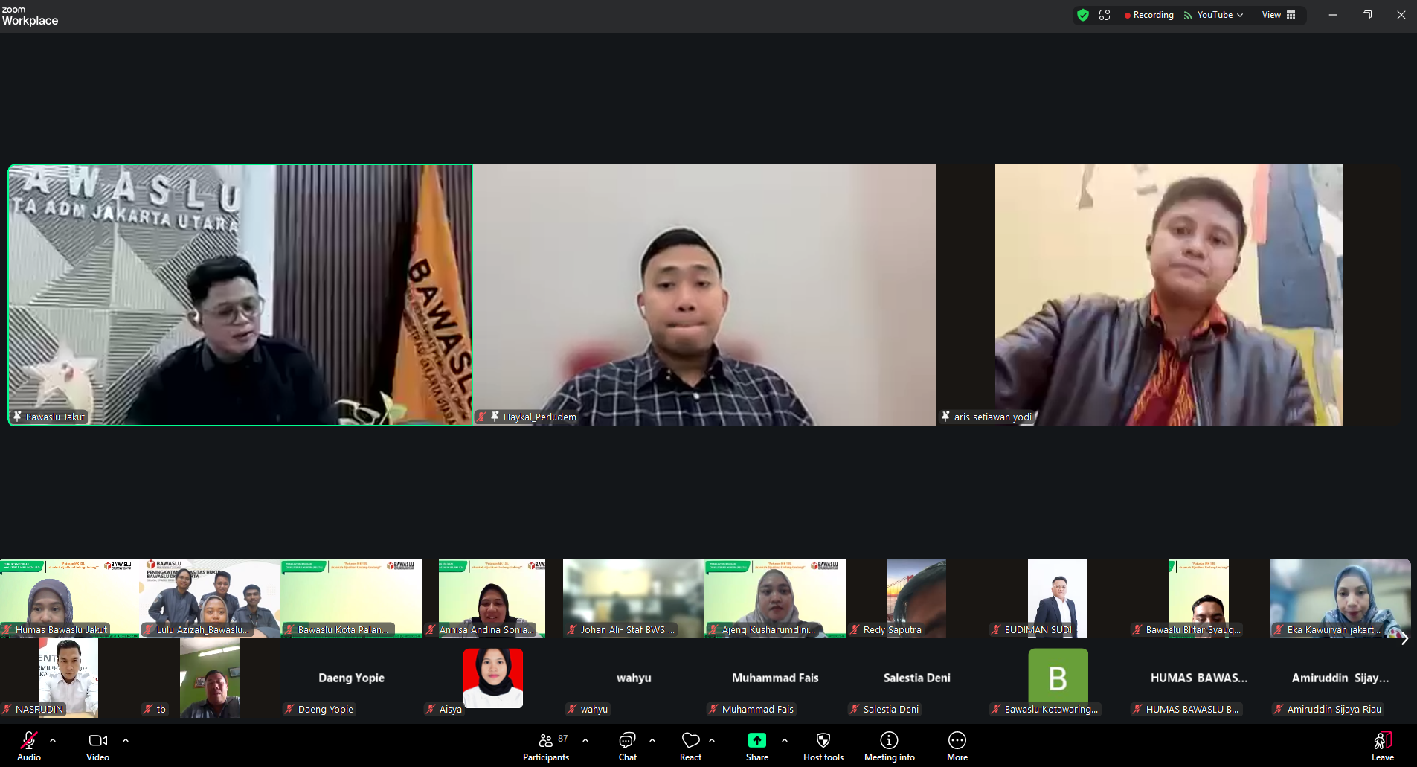Open the View layout menu
Viewport: 1417px width, 767px height.
tap(1279, 15)
